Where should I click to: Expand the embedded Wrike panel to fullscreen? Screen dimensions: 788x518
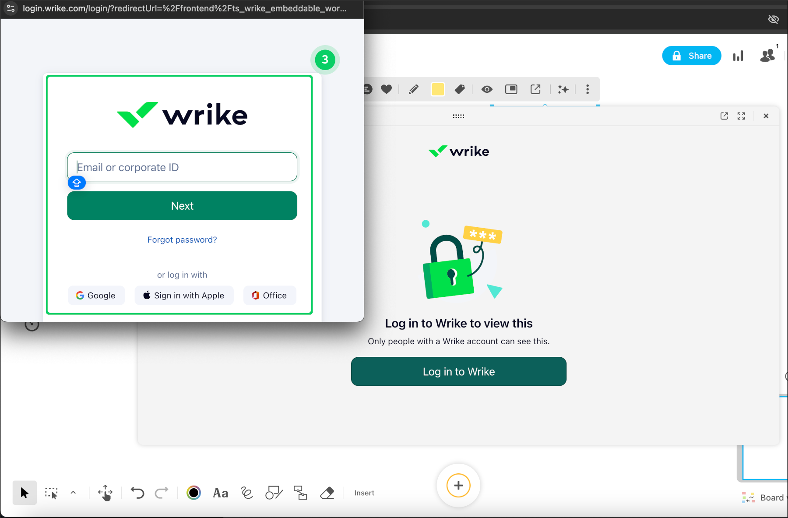tap(741, 116)
